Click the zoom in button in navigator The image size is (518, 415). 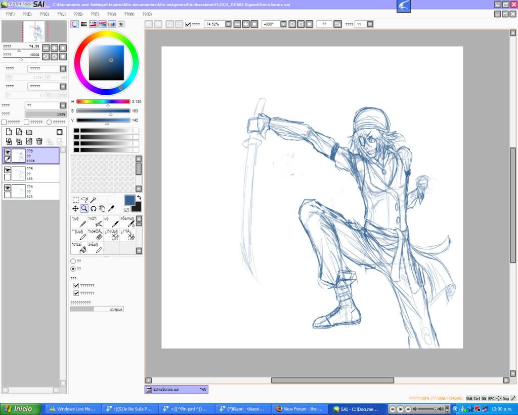coord(54,48)
